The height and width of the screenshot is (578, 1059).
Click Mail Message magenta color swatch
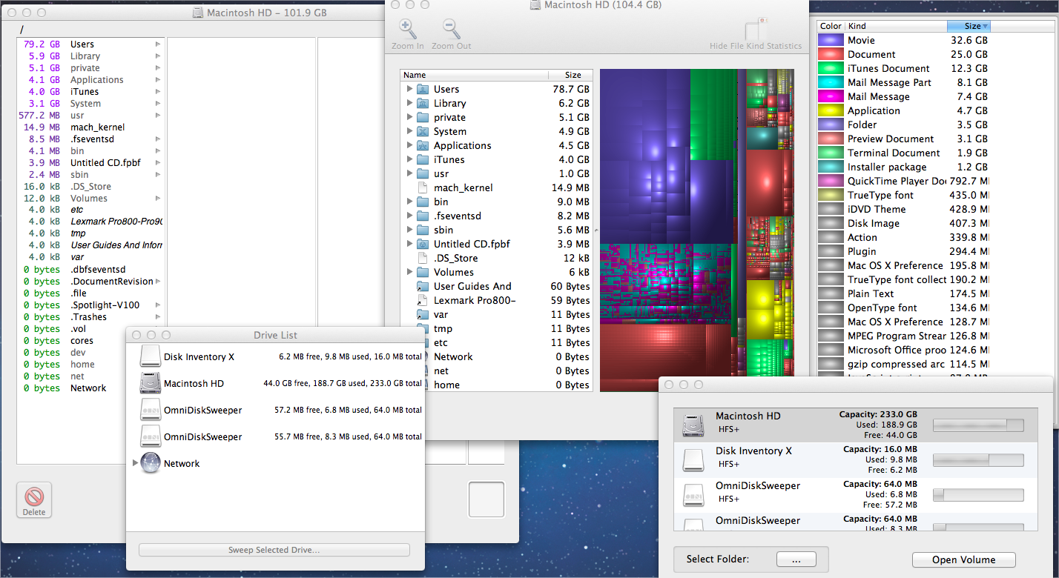(x=831, y=96)
